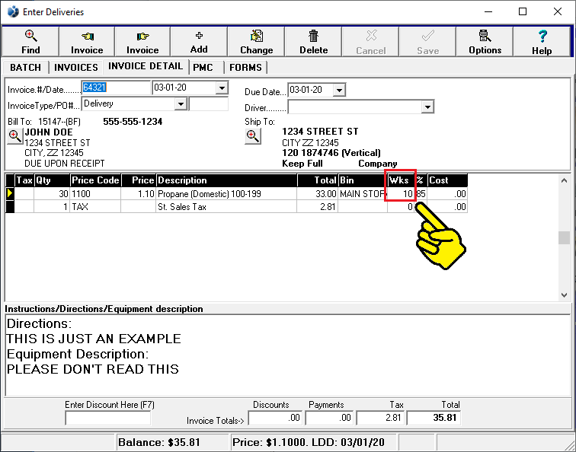The height and width of the screenshot is (452, 576).
Task: Click the Cost column header
Action: click(447, 180)
